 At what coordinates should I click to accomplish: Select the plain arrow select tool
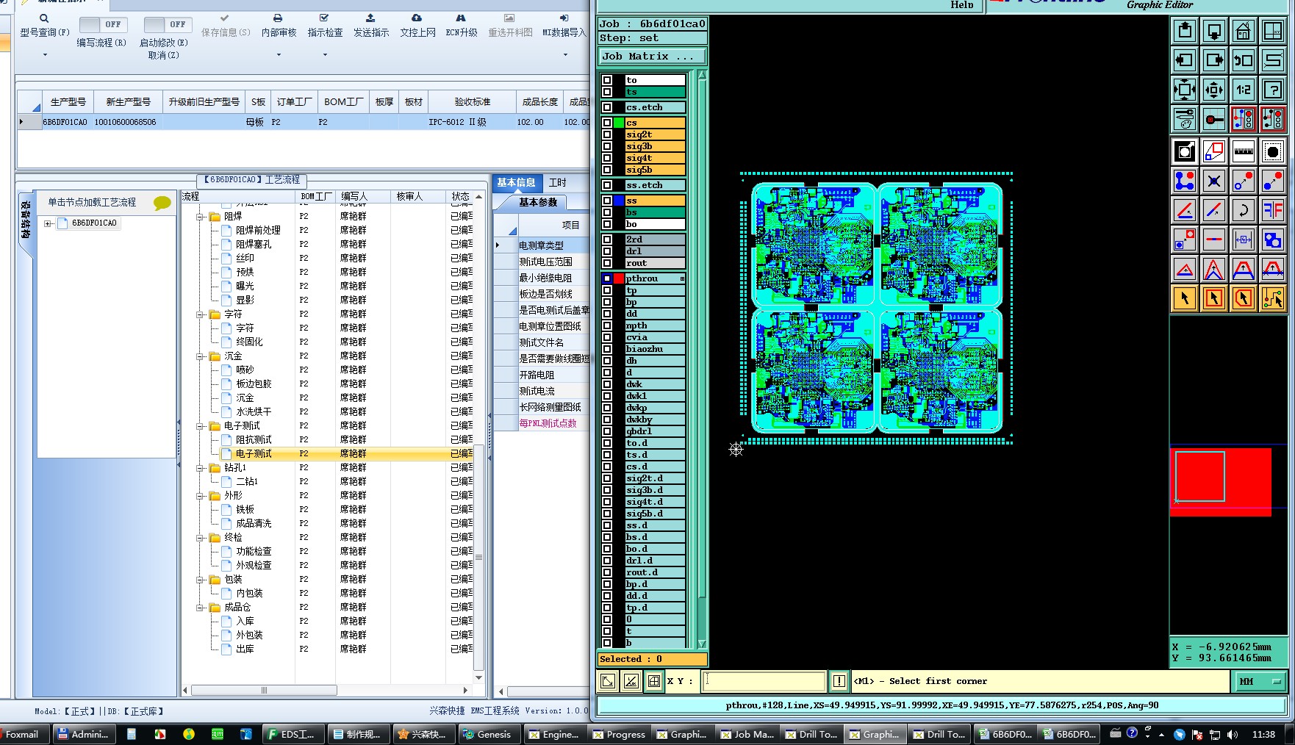[1185, 298]
